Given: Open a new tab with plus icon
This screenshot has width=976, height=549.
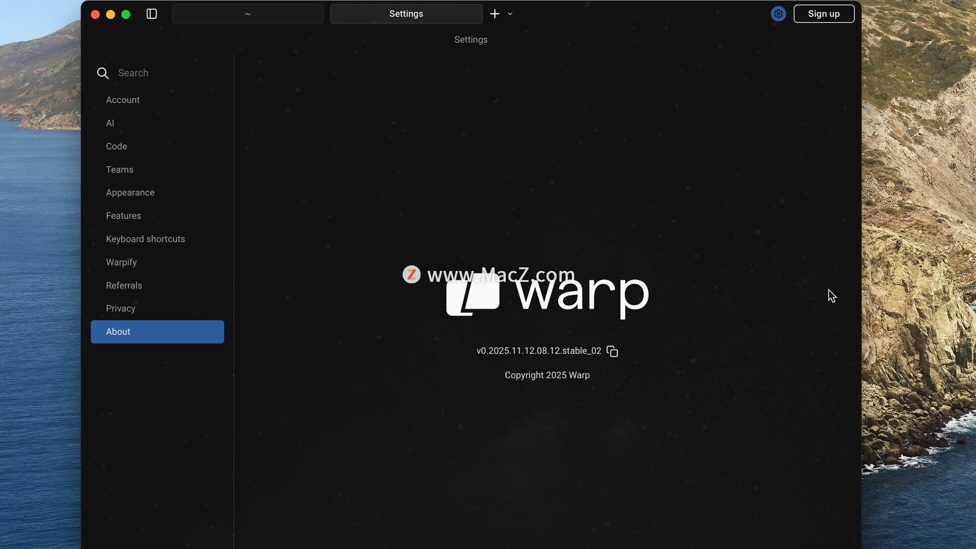Looking at the screenshot, I should (x=495, y=14).
